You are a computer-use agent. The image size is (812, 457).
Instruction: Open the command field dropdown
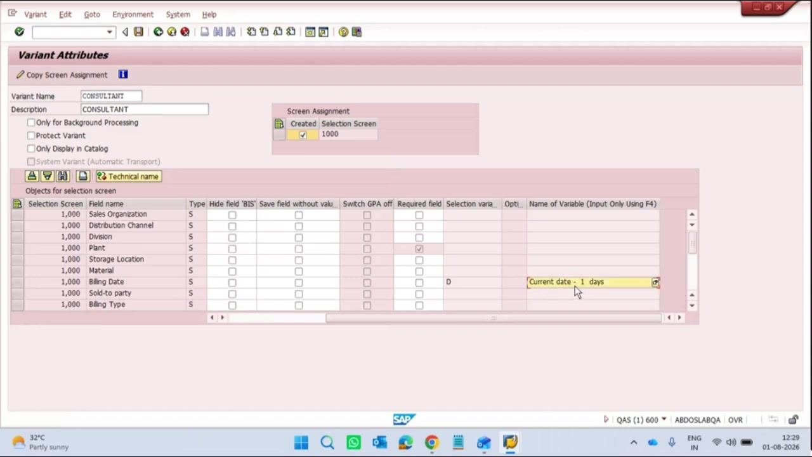point(110,32)
